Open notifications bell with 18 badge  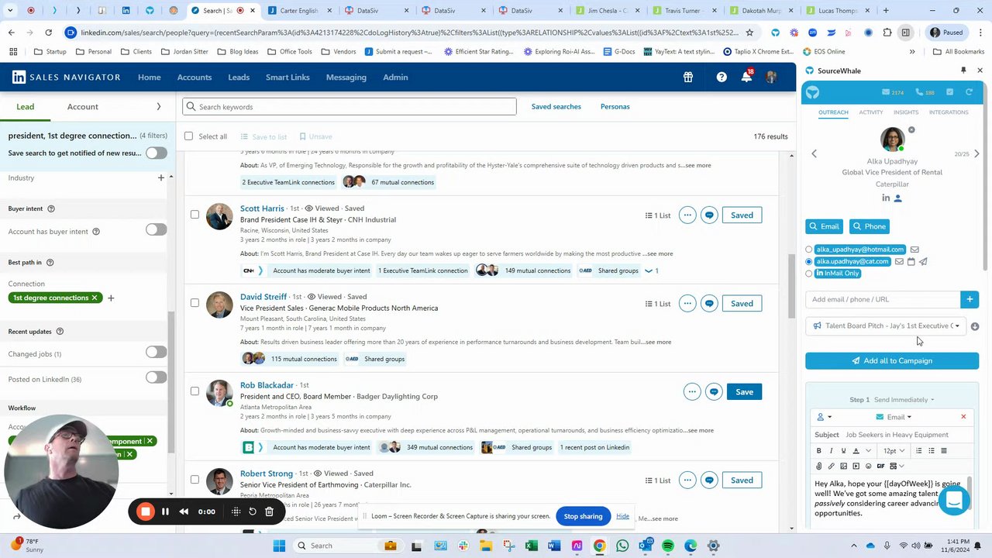[746, 76]
